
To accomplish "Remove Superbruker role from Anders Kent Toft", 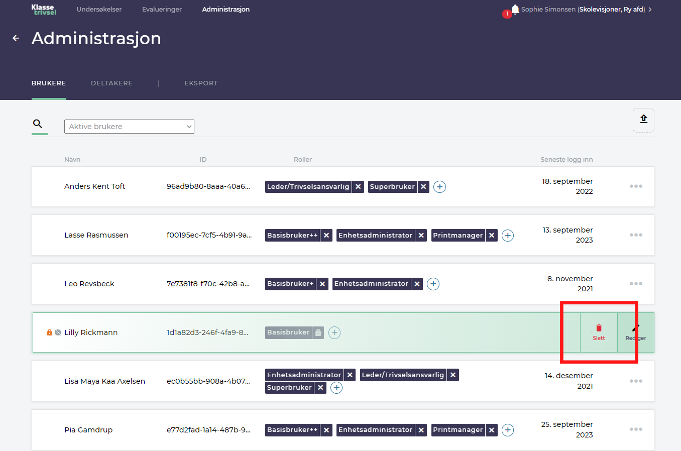I will (x=423, y=187).
